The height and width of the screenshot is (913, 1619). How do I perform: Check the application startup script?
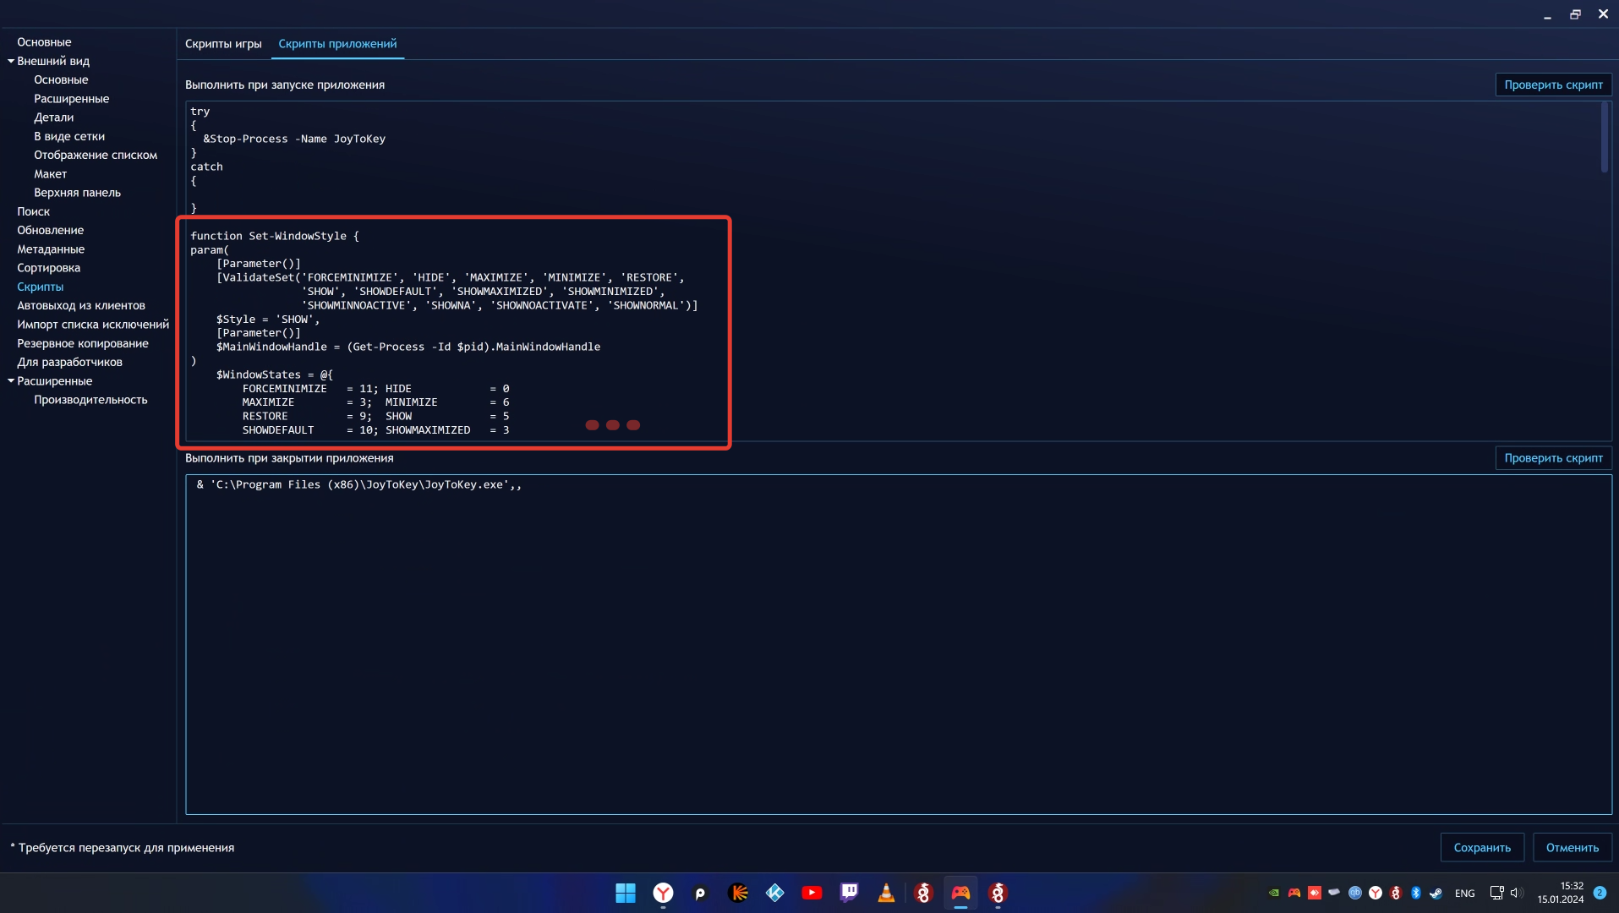coord(1553,85)
